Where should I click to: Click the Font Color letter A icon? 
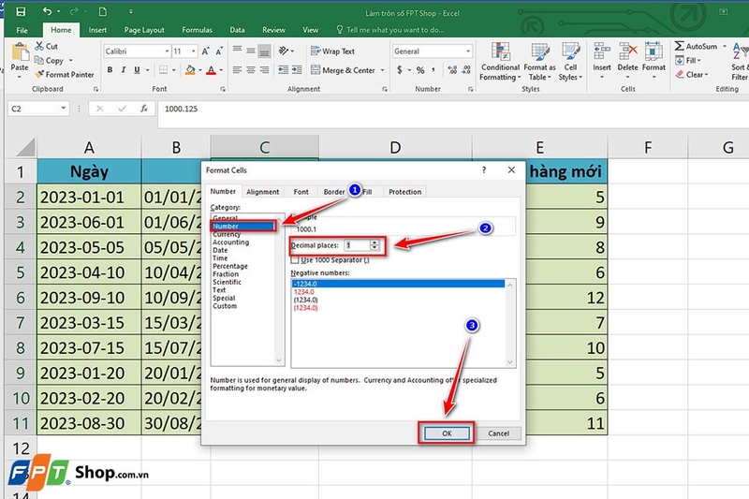click(212, 70)
